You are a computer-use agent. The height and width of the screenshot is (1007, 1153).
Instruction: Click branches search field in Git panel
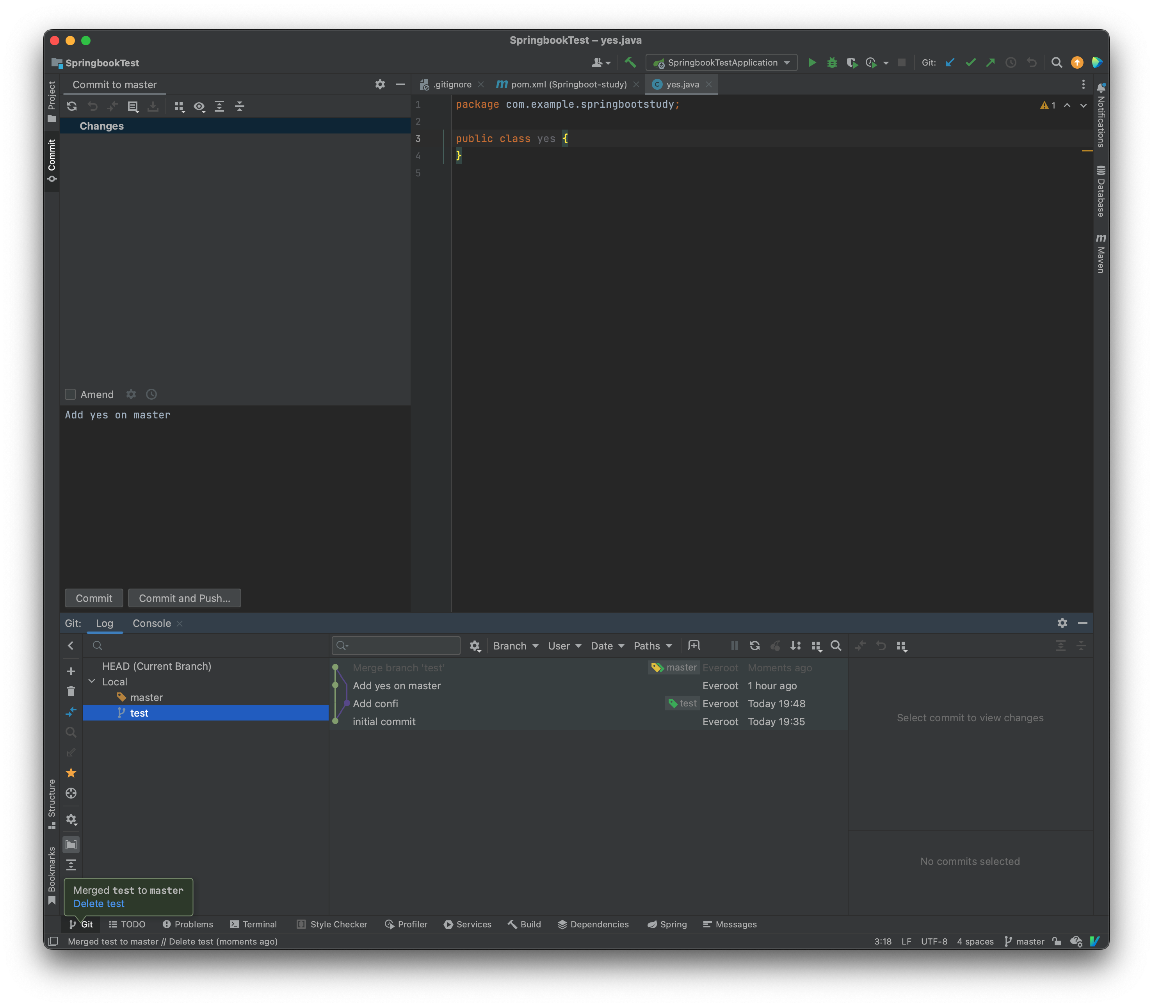point(206,646)
